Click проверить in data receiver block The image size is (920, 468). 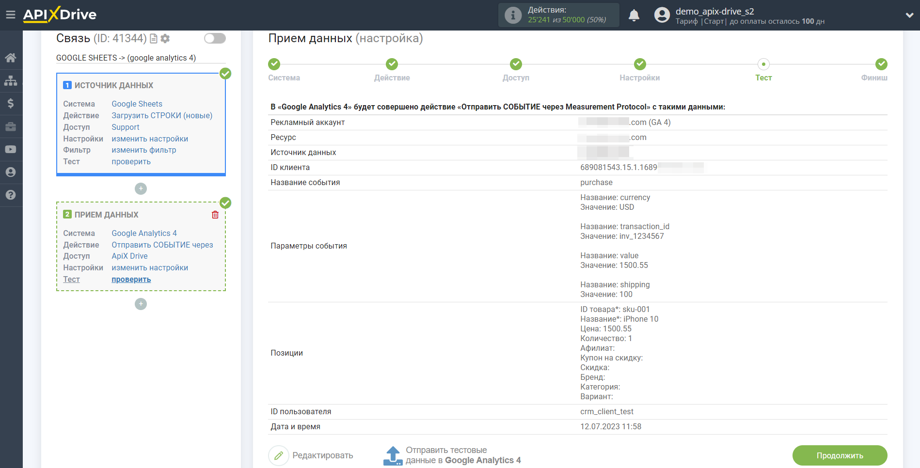point(131,280)
